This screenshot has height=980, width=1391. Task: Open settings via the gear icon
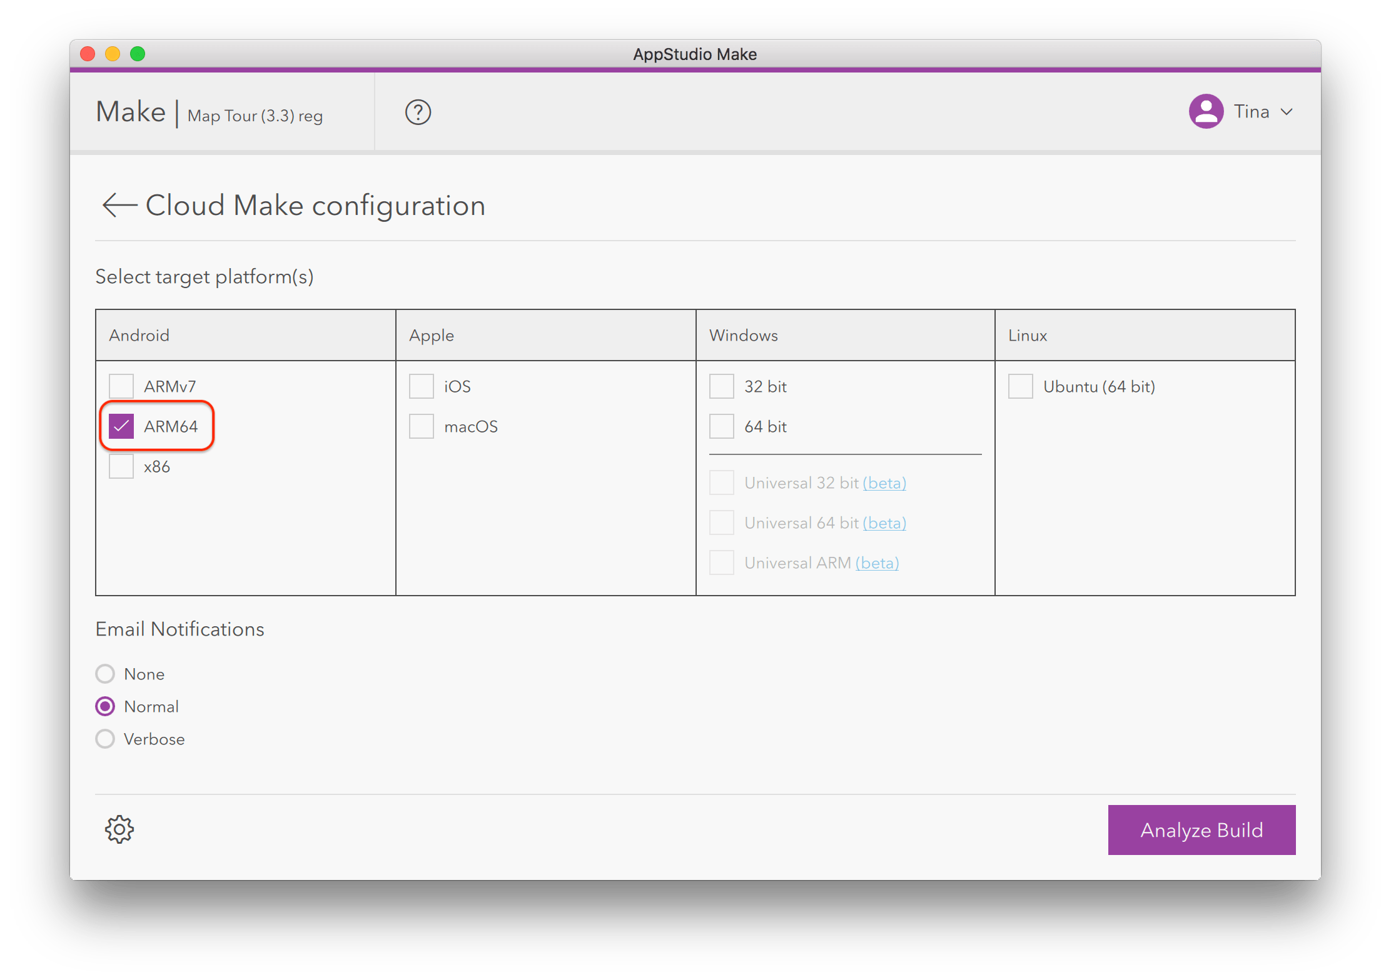pos(119,829)
